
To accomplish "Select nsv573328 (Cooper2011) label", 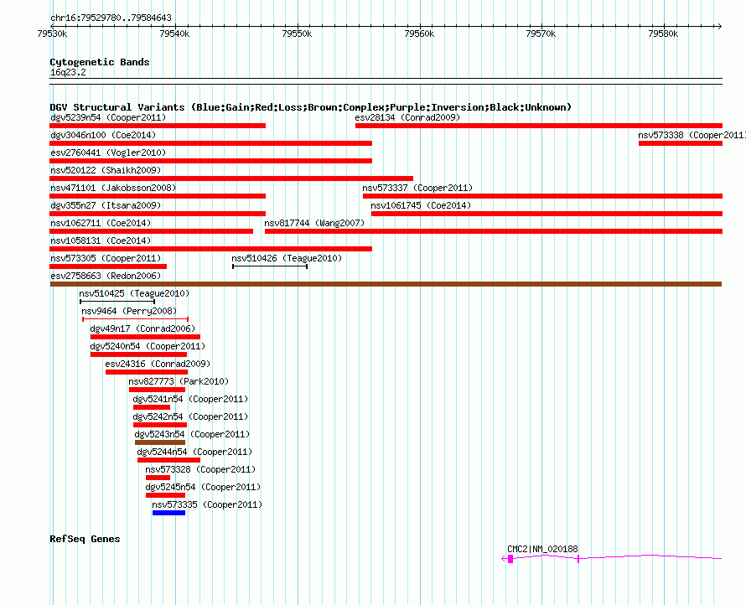I will [x=200, y=469].
